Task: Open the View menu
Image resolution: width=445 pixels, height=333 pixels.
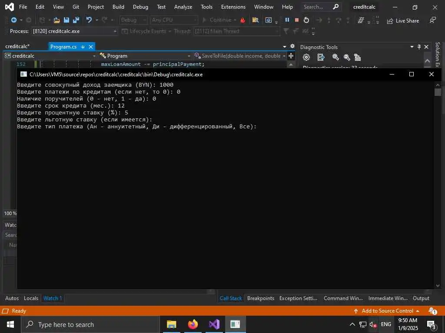Action: [x=58, y=7]
